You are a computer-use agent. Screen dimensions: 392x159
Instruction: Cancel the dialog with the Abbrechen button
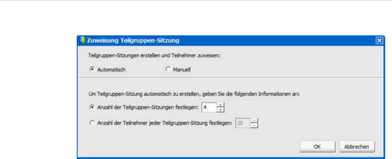click(357, 147)
